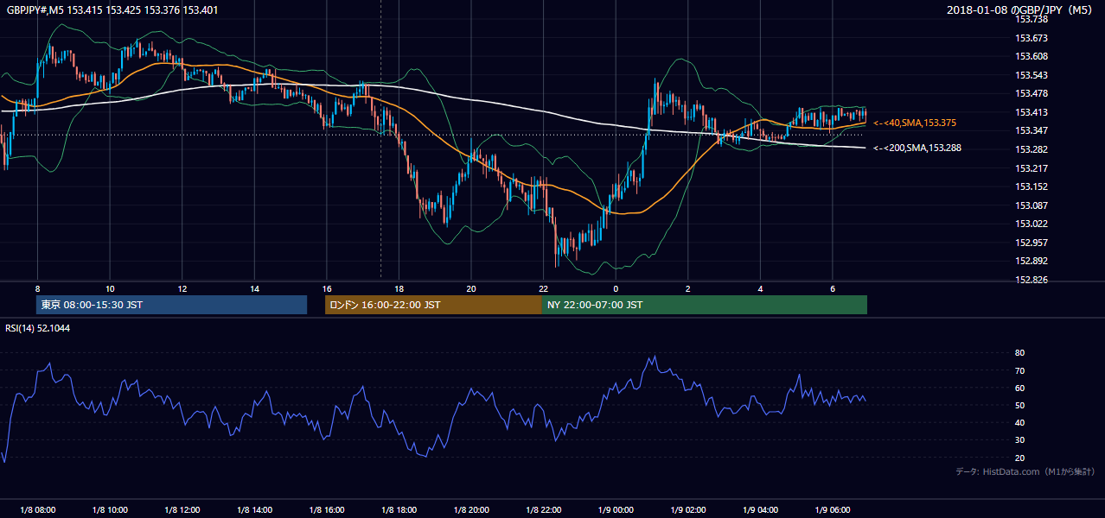Image resolution: width=1105 pixels, height=518 pixels.
Task: Click the RSI 30 level label
Action: 1019,440
